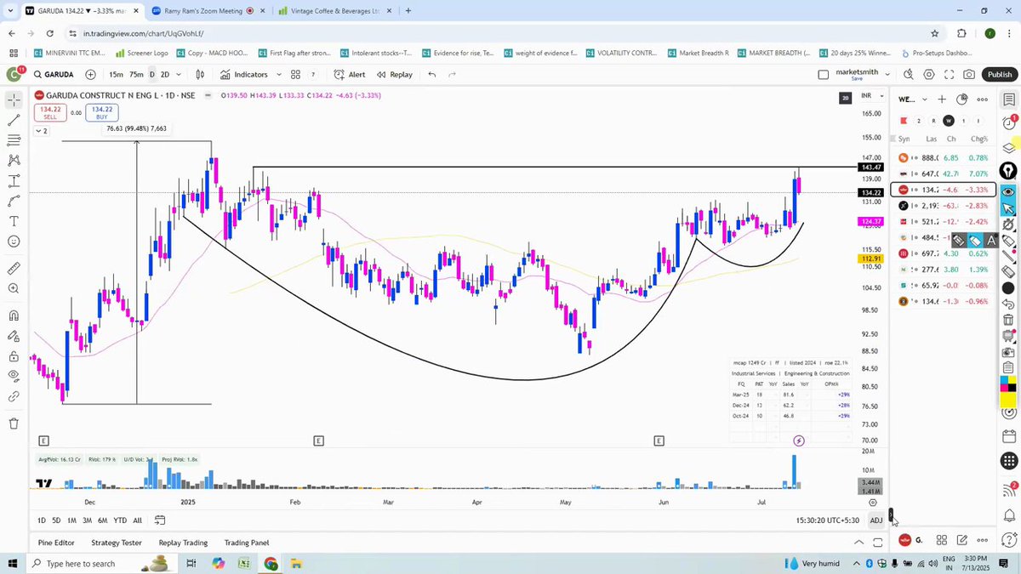Open the brush drawing tool

coord(14,201)
